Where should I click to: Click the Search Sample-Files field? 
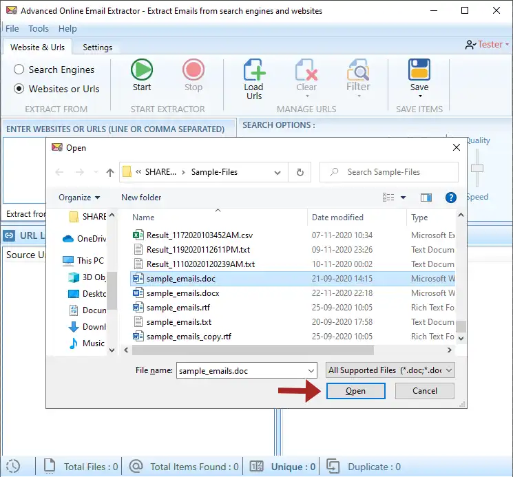click(389, 172)
